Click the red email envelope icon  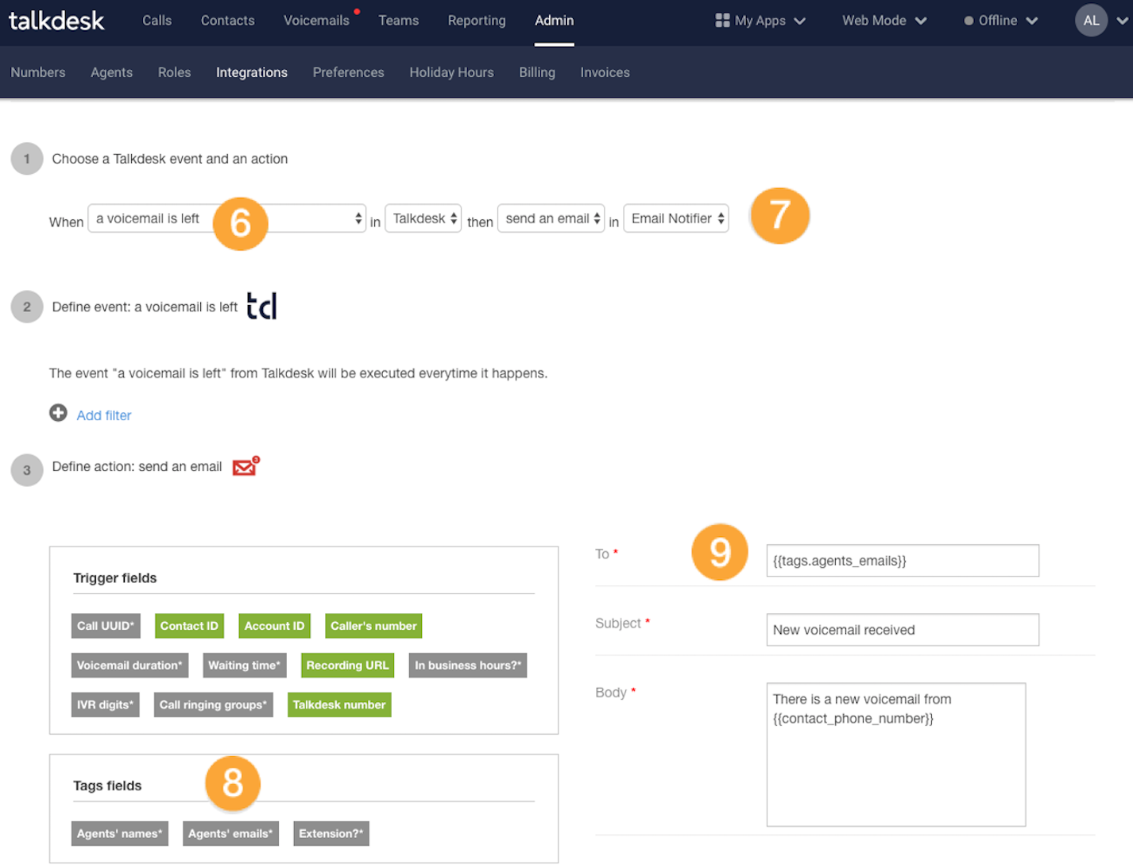pyautogui.click(x=246, y=466)
